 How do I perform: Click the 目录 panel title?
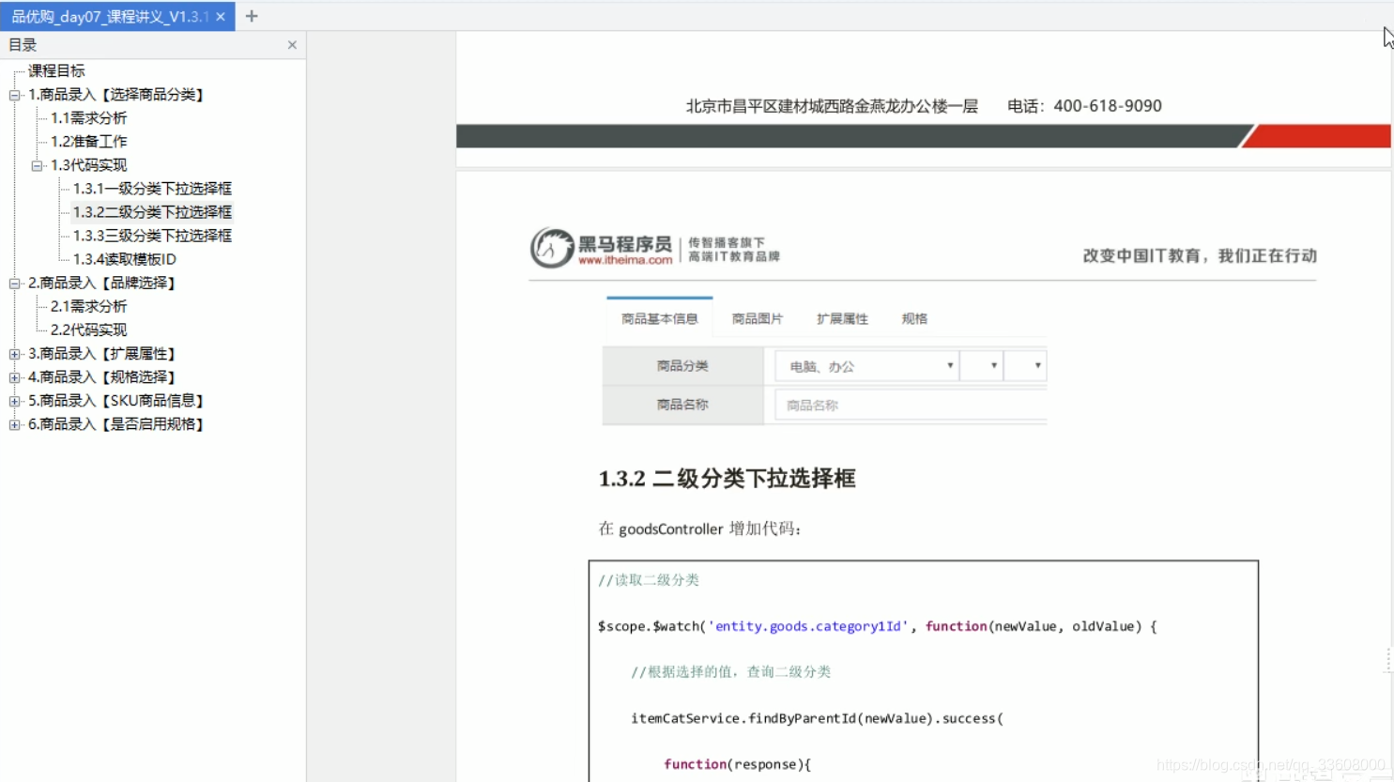click(x=23, y=45)
